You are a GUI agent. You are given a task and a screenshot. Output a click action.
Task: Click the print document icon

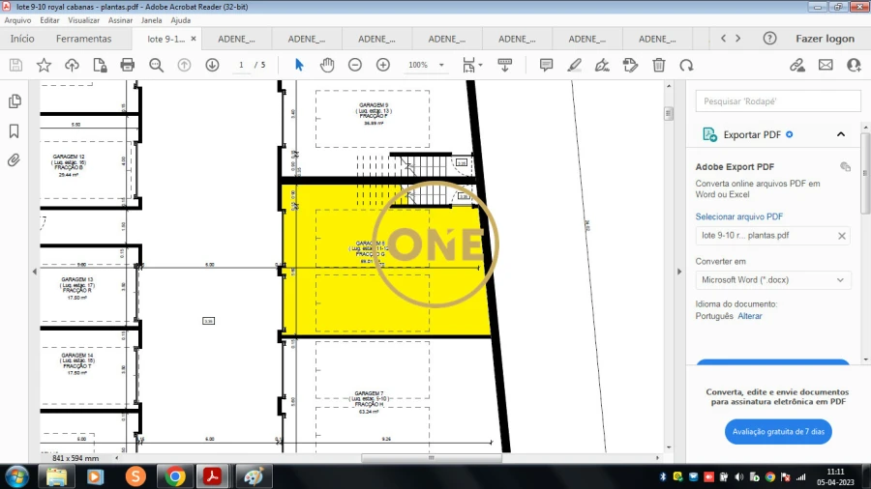pyautogui.click(x=127, y=65)
